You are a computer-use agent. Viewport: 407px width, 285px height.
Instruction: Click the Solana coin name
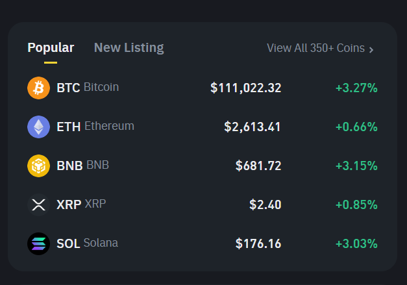tap(101, 243)
